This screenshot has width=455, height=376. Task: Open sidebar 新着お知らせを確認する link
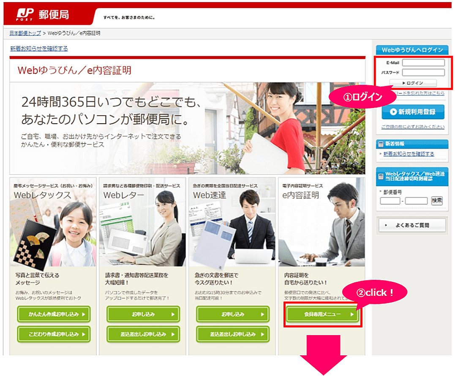pos(408,154)
